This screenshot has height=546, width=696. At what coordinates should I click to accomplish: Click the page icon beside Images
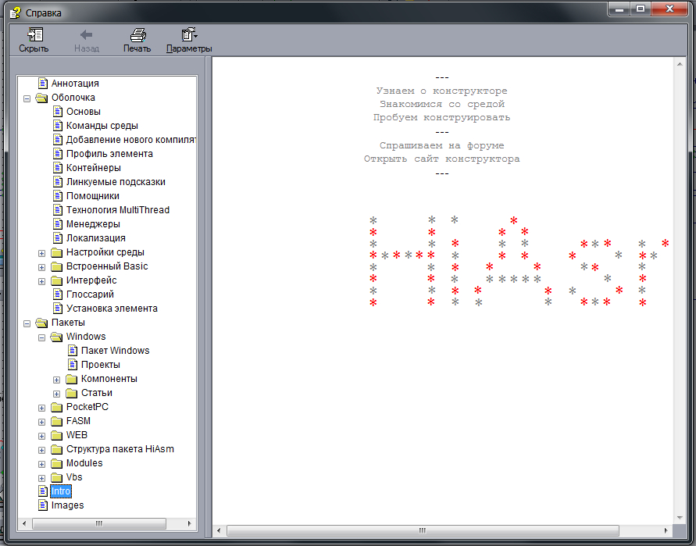(43, 505)
